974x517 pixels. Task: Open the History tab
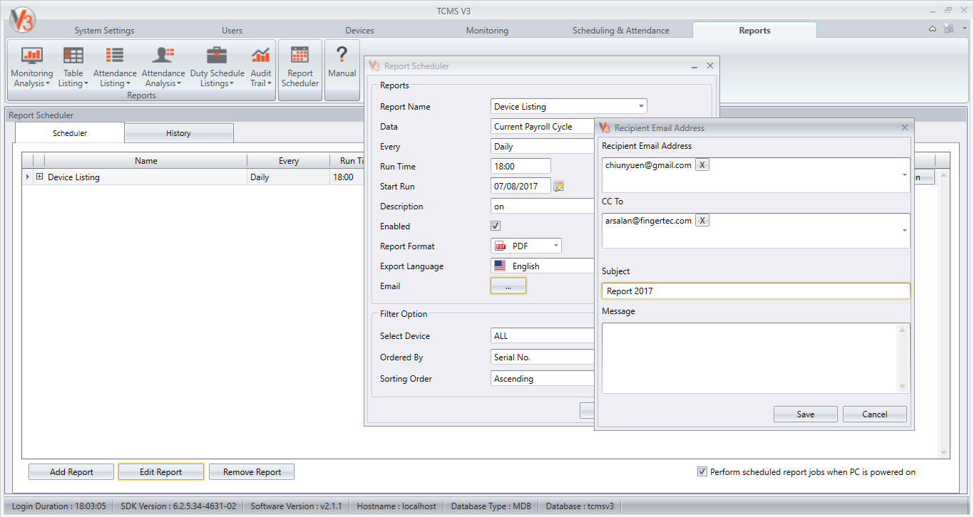pos(178,133)
